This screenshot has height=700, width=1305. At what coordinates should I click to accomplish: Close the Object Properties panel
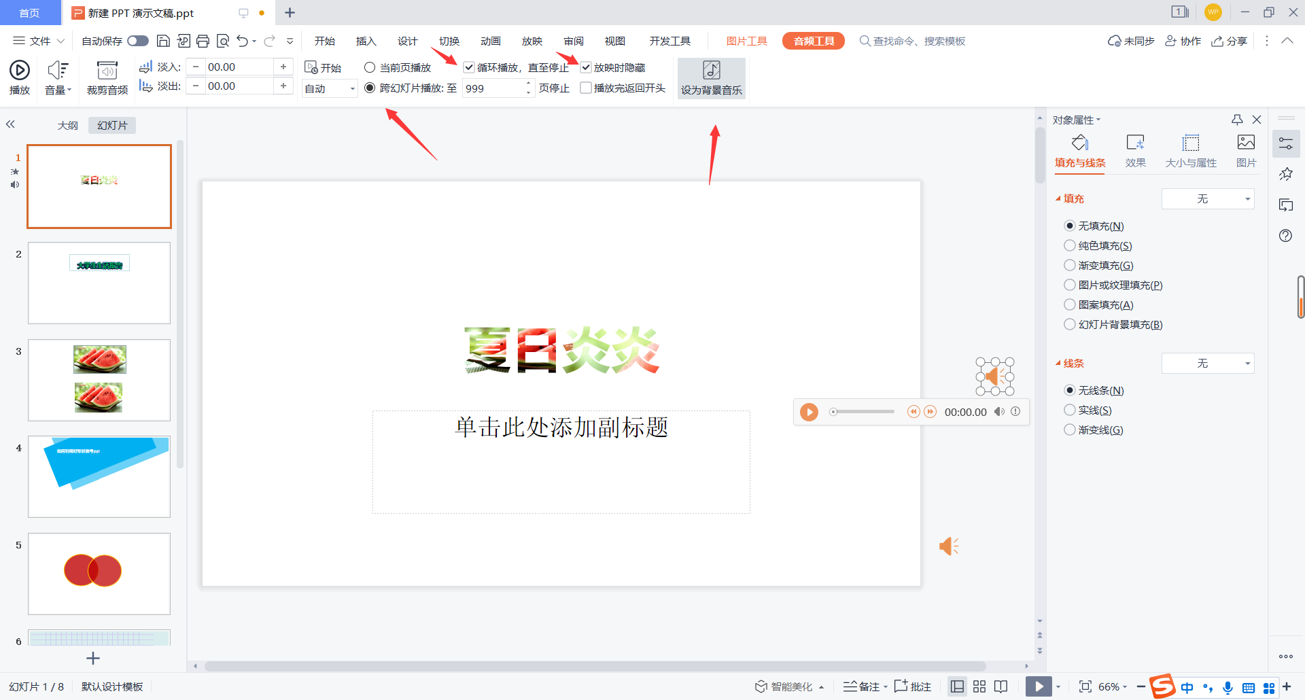pos(1257,120)
